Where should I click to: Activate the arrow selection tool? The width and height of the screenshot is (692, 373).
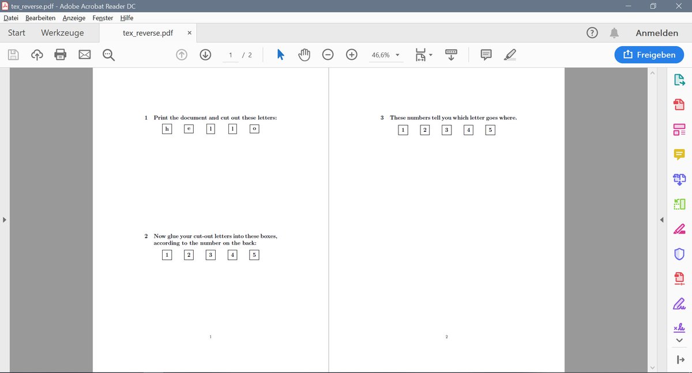point(281,55)
